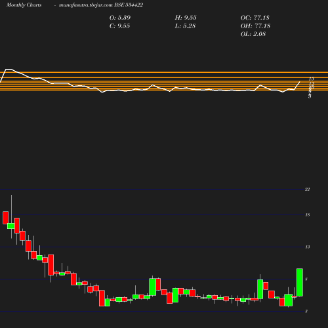Click the "OH: 77.18" reading

pos(255,26)
